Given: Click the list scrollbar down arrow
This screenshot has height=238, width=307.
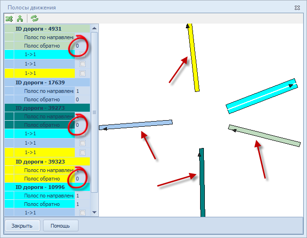Looking at the screenshot, I should pyautogui.click(x=94, y=213).
